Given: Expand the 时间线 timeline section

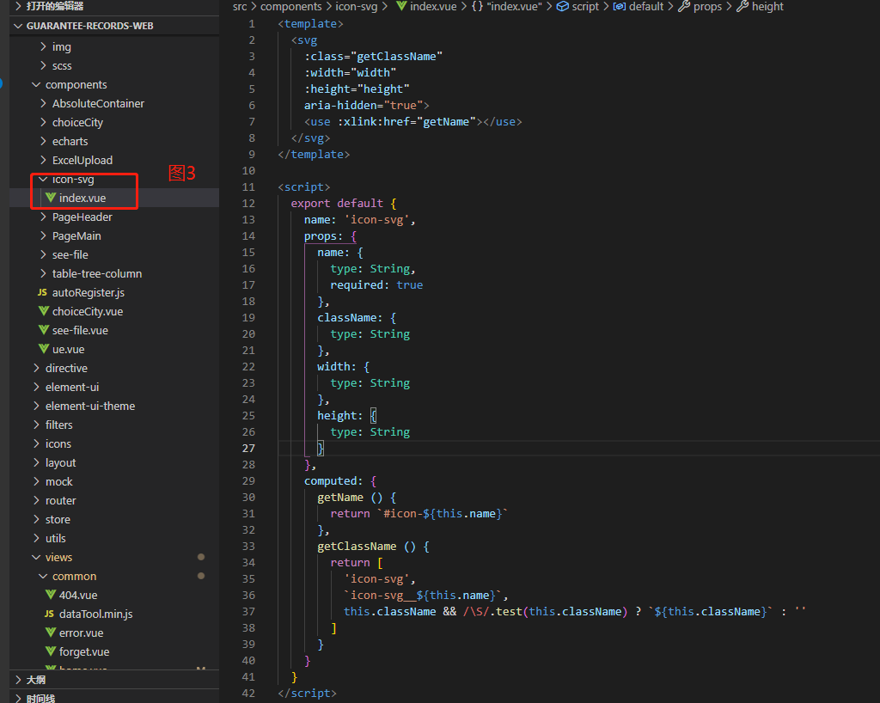Looking at the screenshot, I should tap(19, 699).
